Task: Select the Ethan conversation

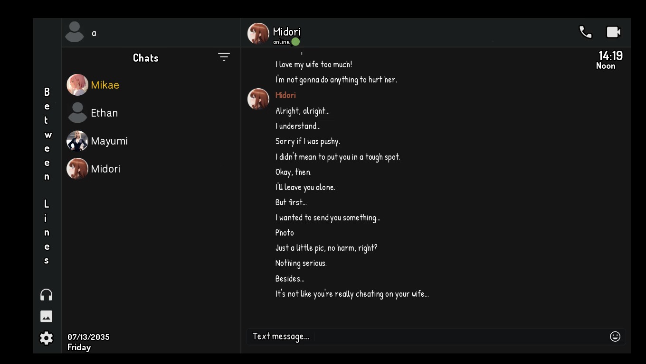Action: pos(104,113)
